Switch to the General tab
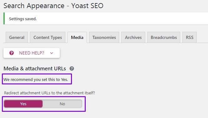208x118 pixels. [17, 37]
